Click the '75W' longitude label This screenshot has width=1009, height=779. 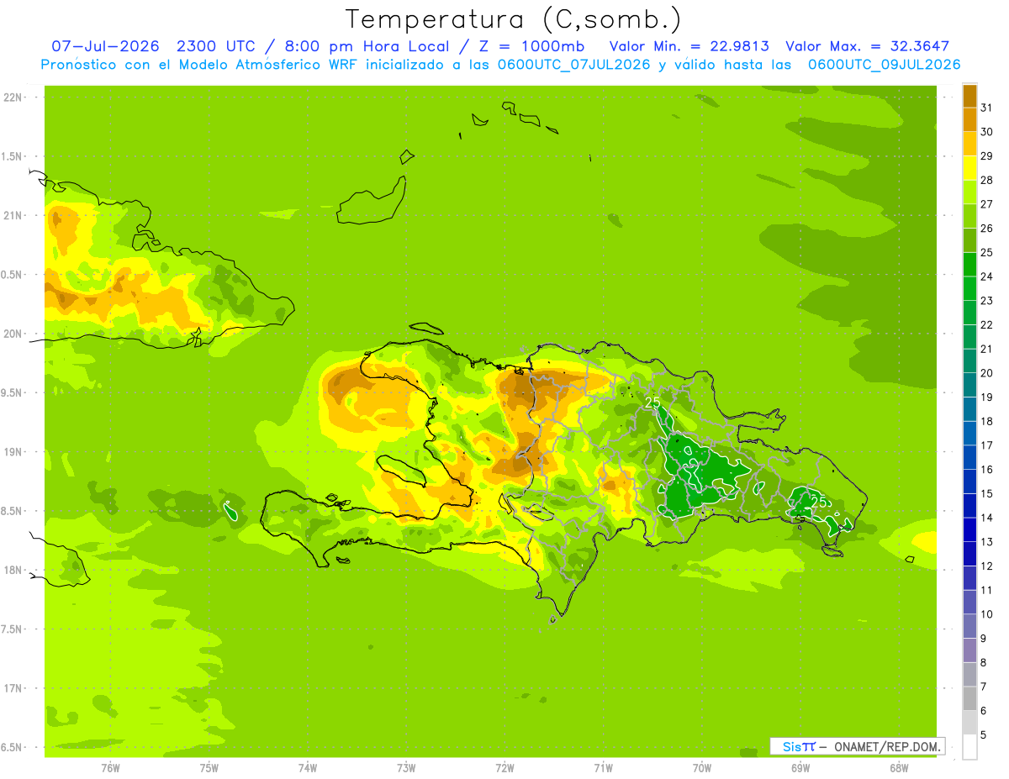209,767
